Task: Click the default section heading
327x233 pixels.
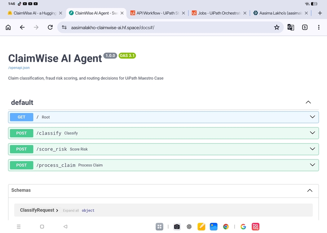Action: click(22, 102)
